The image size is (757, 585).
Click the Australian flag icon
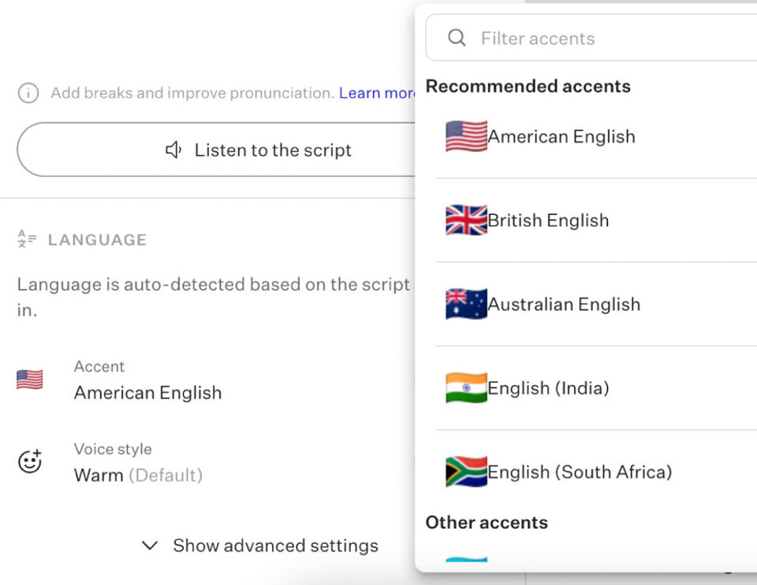click(x=466, y=304)
